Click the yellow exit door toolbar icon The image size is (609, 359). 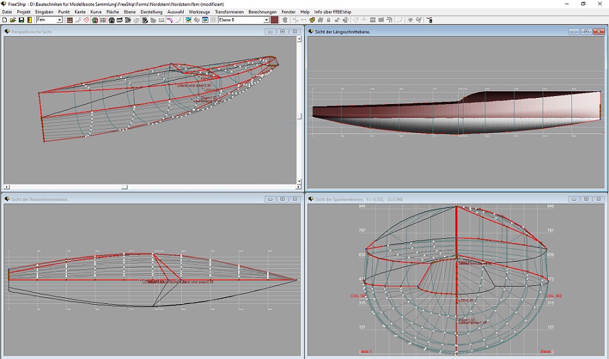click(x=30, y=20)
